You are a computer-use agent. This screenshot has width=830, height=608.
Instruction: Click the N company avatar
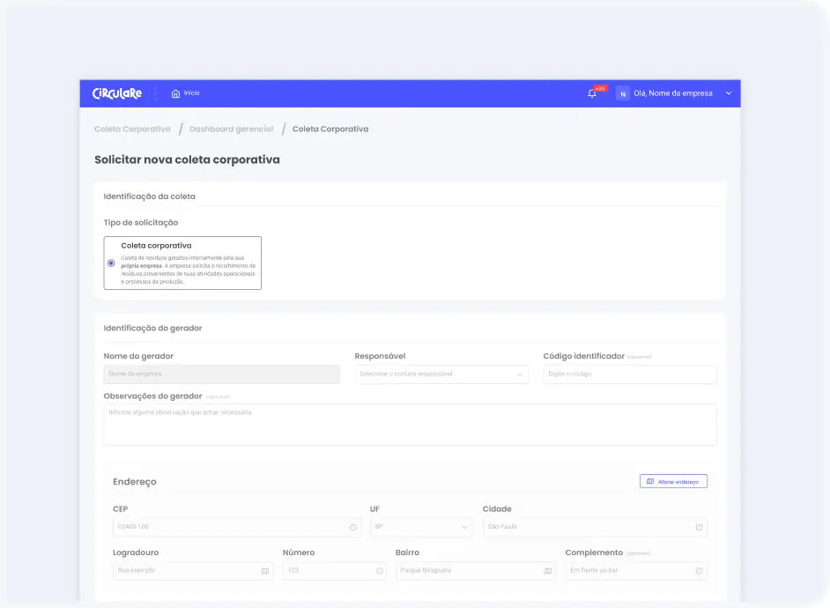point(622,93)
